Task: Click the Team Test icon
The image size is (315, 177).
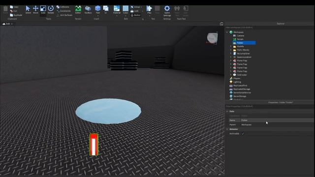Action: tap(177, 8)
